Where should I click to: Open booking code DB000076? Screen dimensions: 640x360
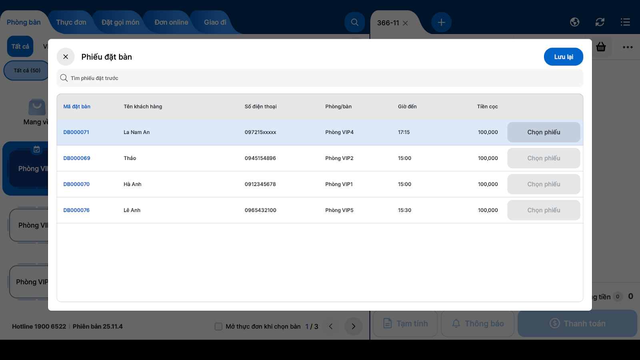click(76, 210)
